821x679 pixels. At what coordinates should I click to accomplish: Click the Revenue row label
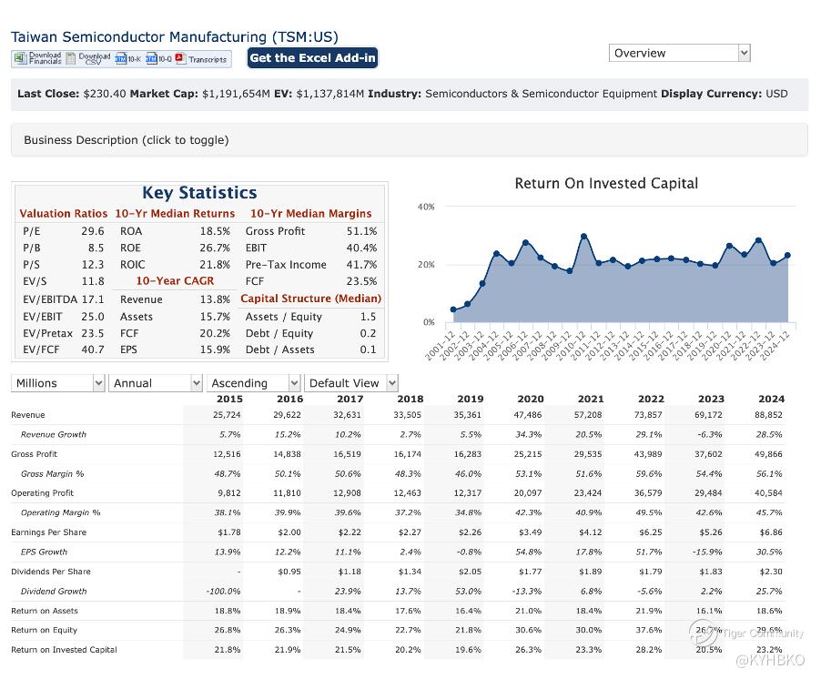point(28,415)
